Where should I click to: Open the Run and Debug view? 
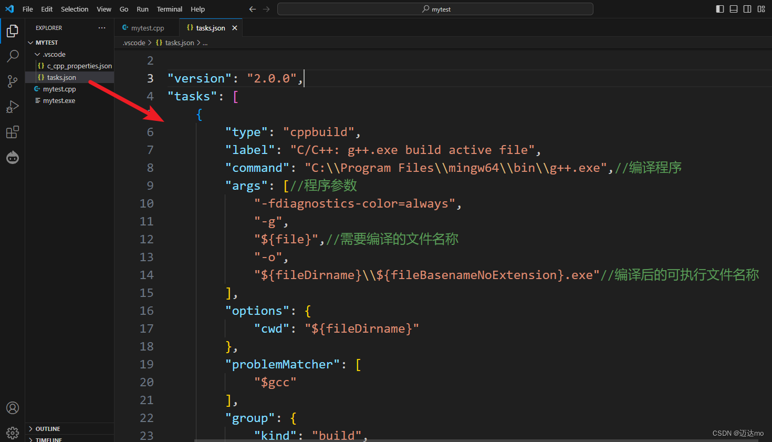coord(13,107)
